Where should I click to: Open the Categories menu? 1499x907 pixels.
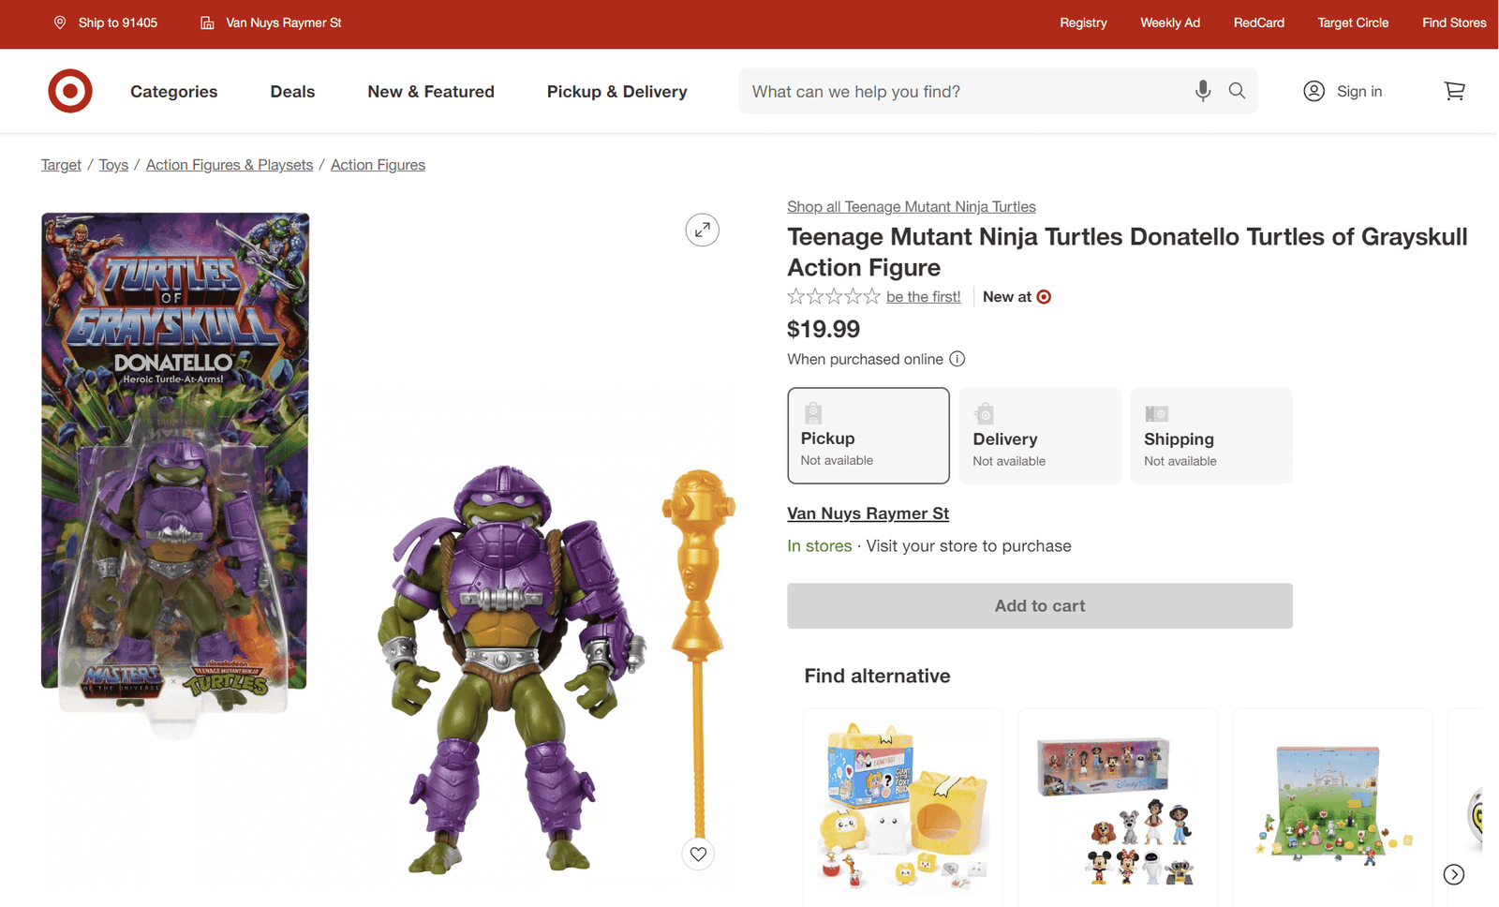(173, 92)
